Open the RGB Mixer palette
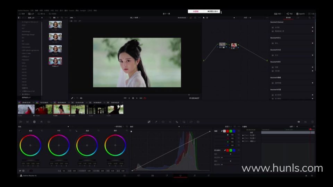Image resolution: width=333 pixels, height=187 pixels. pyautogui.click(x=41, y=122)
